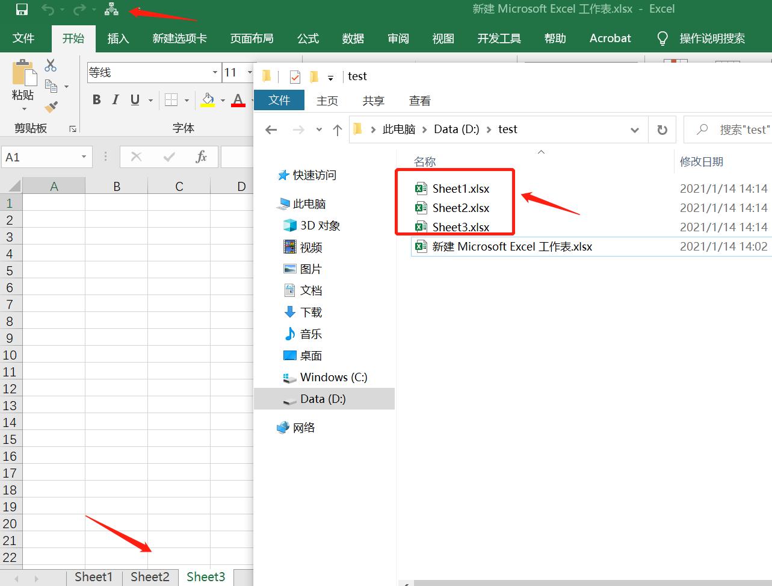Toggle bold formatting
Viewport: 772px width, 586px height.
96,100
